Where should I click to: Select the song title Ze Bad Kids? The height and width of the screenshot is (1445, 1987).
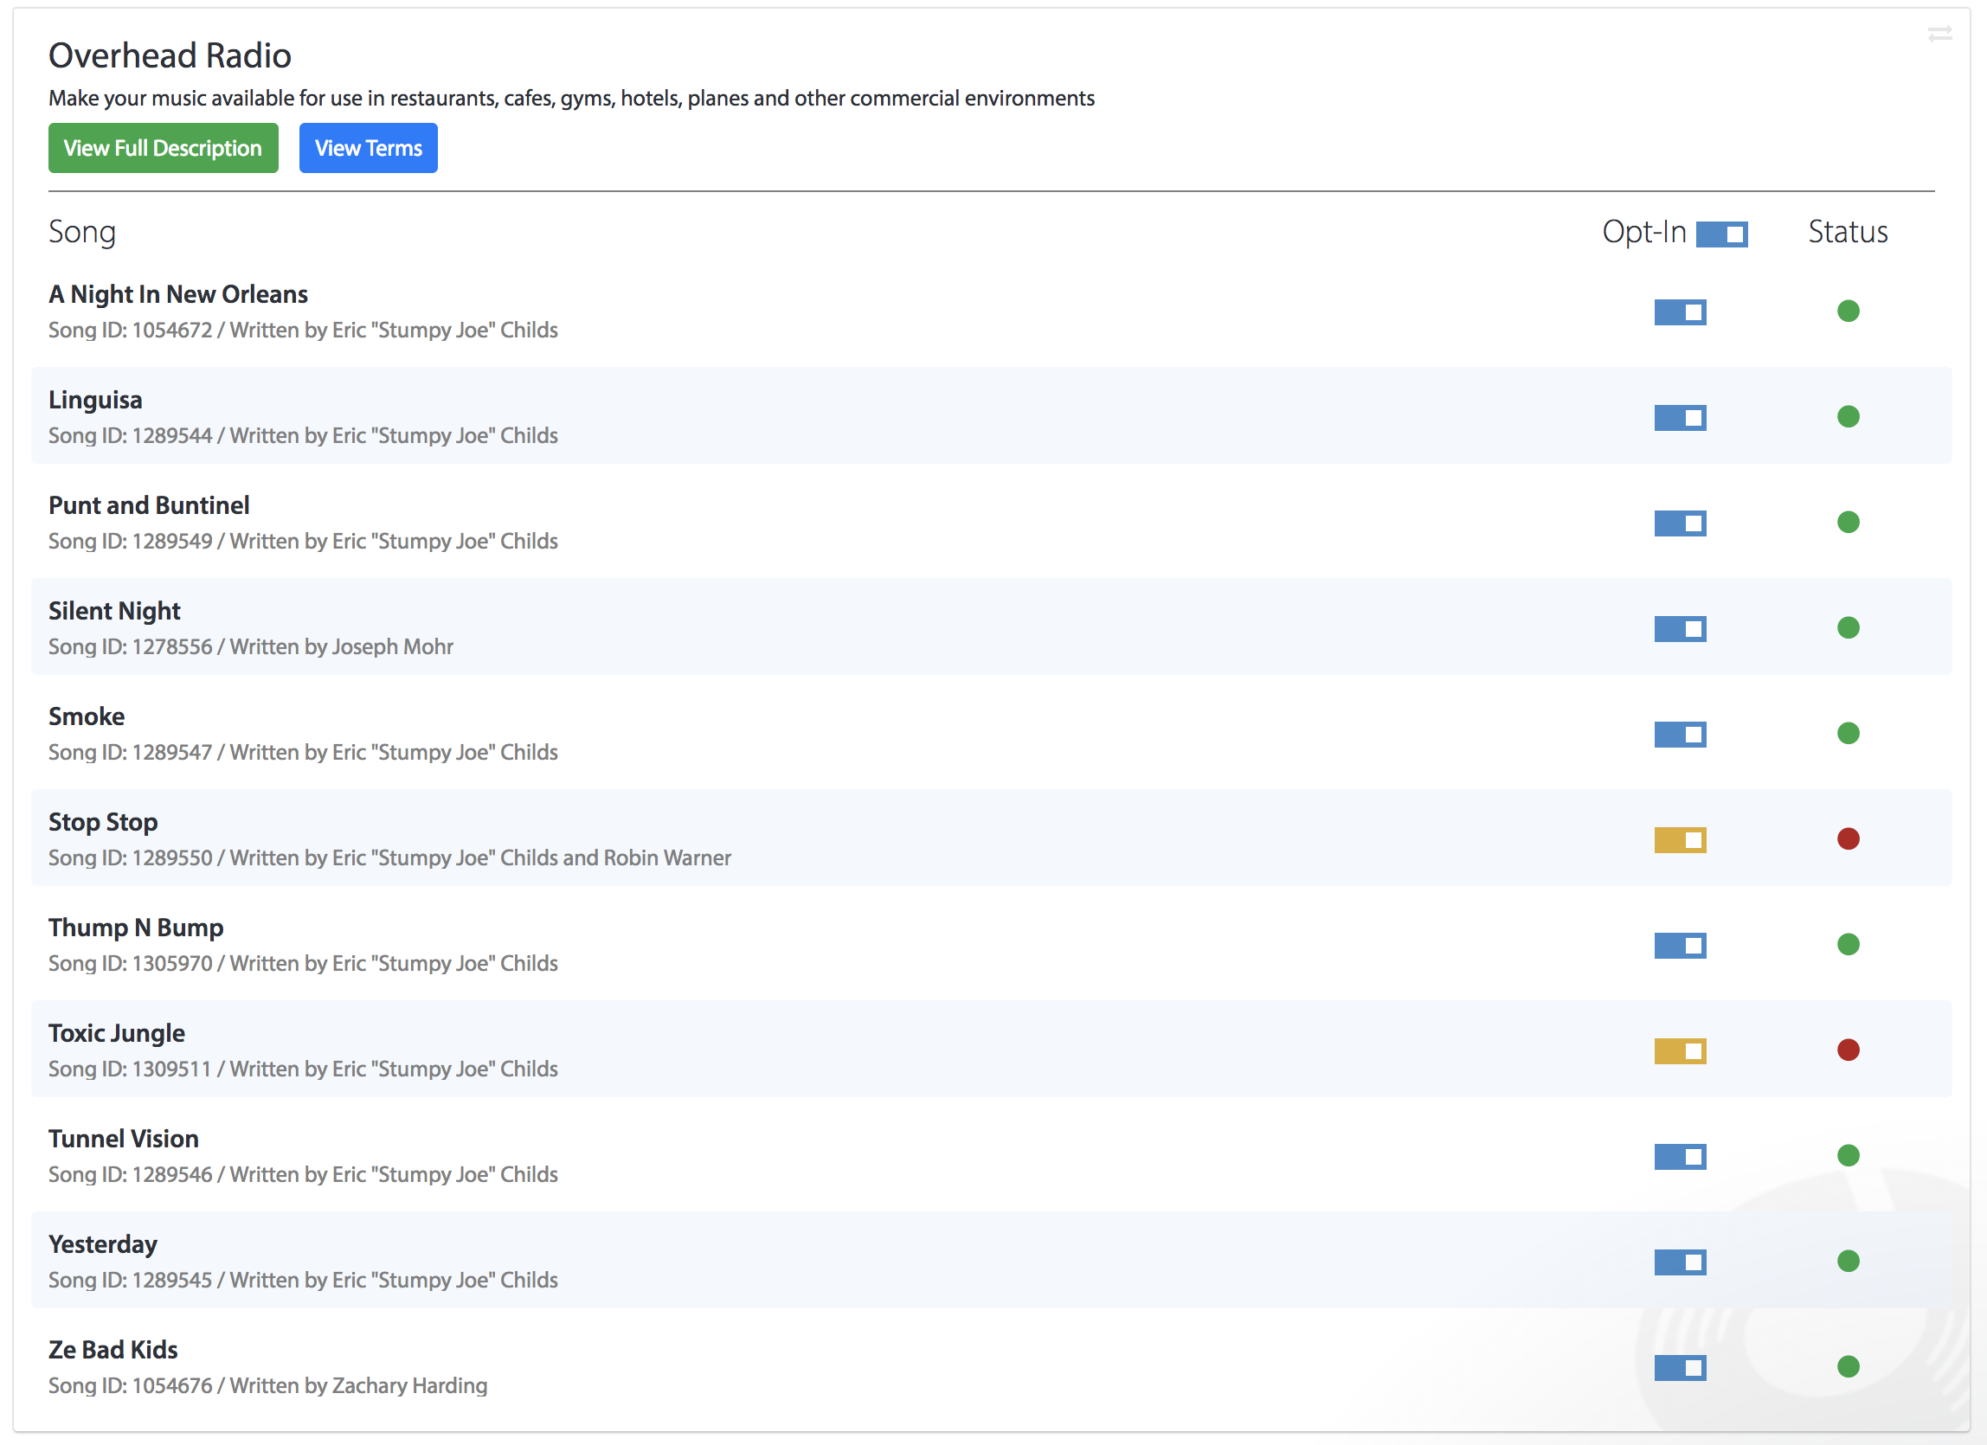(x=113, y=1350)
